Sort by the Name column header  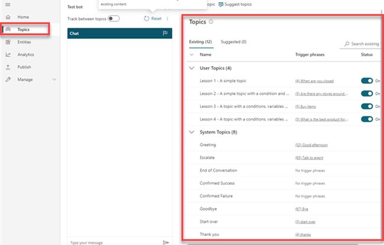[x=206, y=54]
